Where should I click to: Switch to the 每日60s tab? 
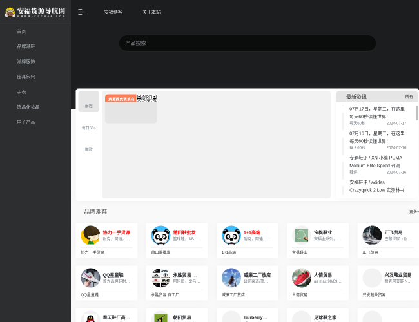pyautogui.click(x=88, y=128)
